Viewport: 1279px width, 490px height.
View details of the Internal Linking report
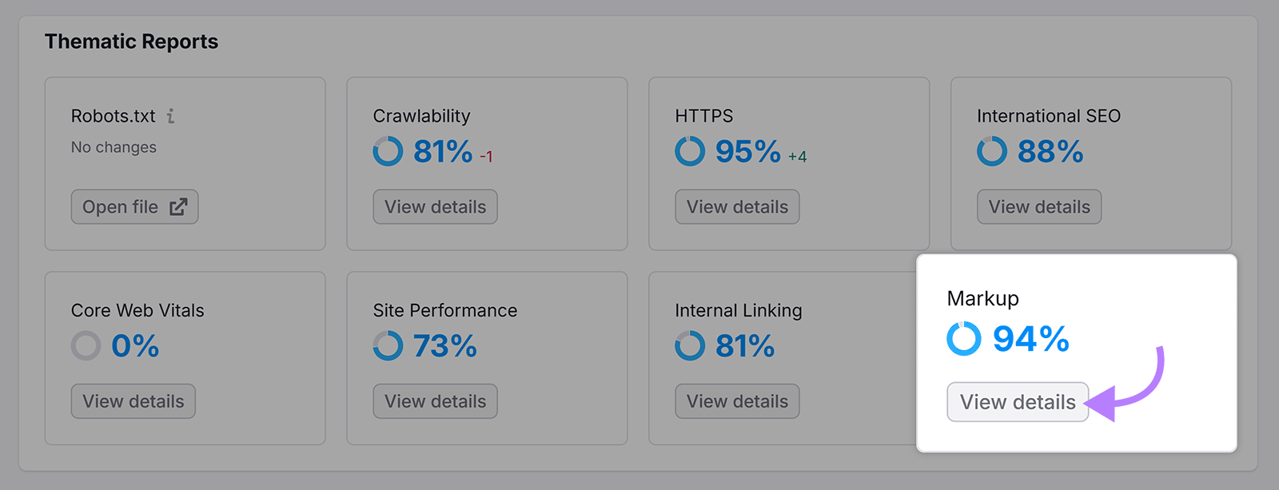coord(736,401)
